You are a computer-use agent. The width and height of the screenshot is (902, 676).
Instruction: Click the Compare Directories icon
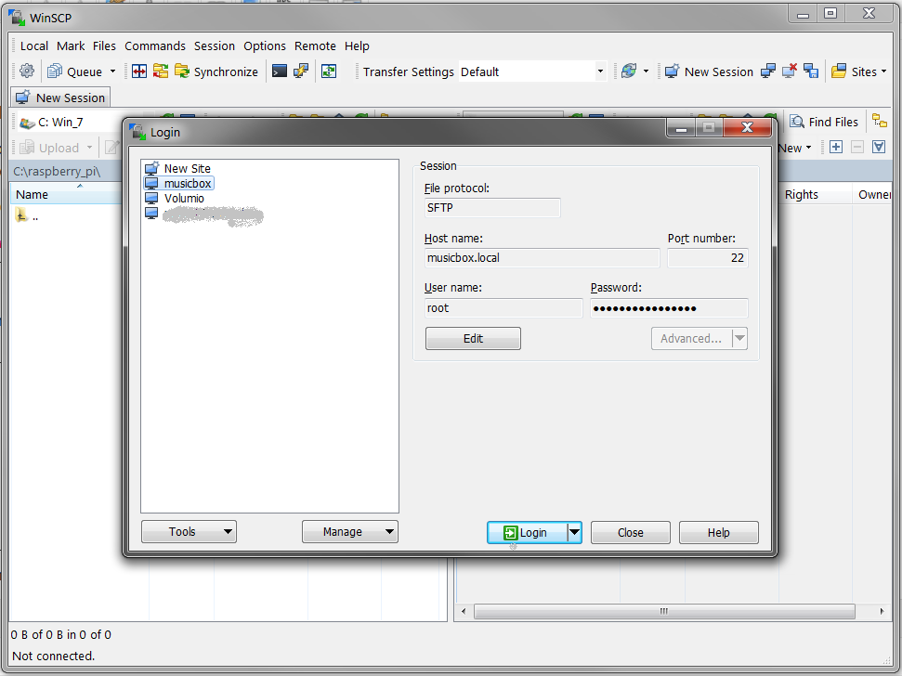[x=139, y=71]
